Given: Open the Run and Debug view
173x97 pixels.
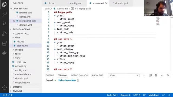Looking at the screenshot, I should (4, 33).
